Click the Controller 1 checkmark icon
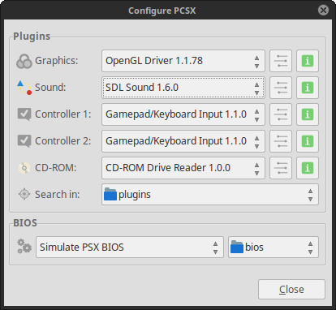Image resolution: width=336 pixels, height=310 pixels. 24,114
